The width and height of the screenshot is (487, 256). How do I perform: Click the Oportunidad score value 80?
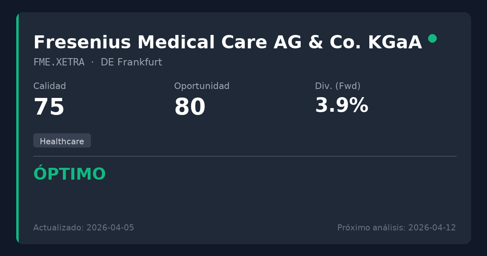pyautogui.click(x=190, y=107)
